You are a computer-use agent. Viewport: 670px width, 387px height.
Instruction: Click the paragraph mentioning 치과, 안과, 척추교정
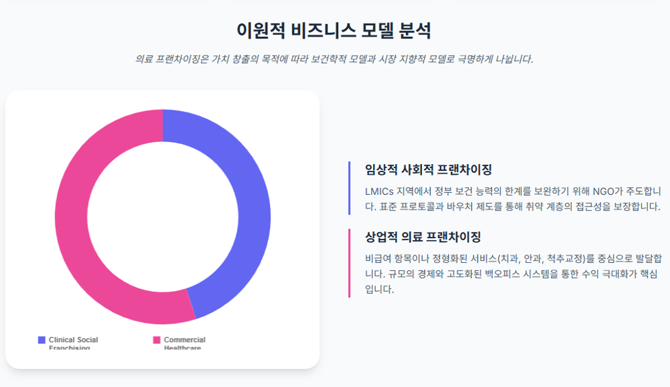[513, 274]
